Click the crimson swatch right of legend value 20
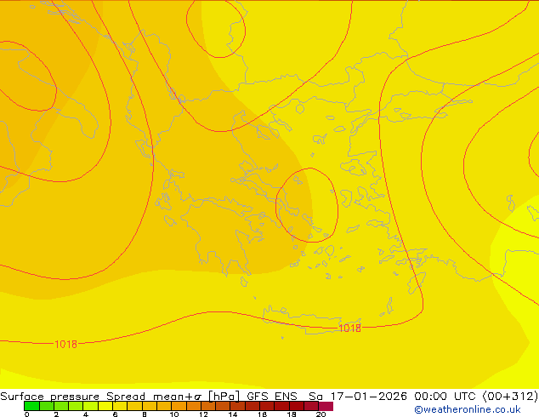539x417 pixels. (x=326, y=406)
